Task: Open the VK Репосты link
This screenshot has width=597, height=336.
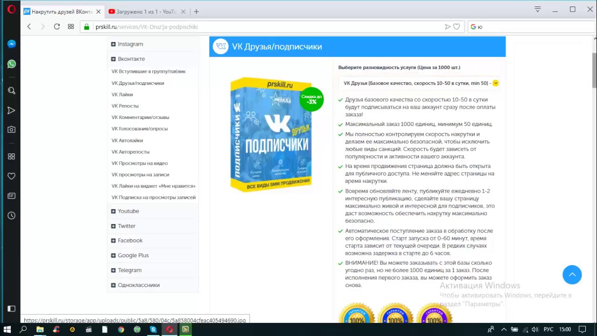Action: [125, 106]
